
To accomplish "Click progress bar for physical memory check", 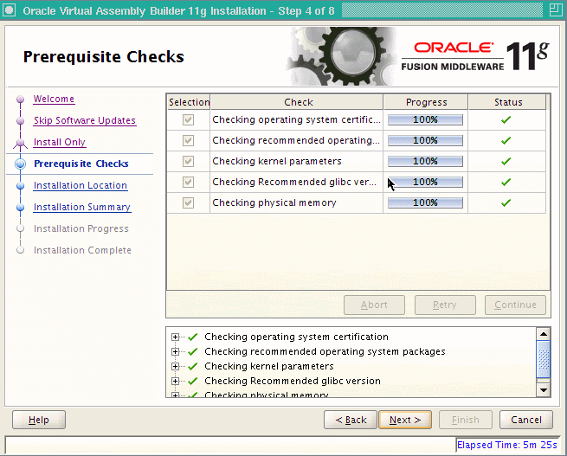I will pyautogui.click(x=425, y=202).
